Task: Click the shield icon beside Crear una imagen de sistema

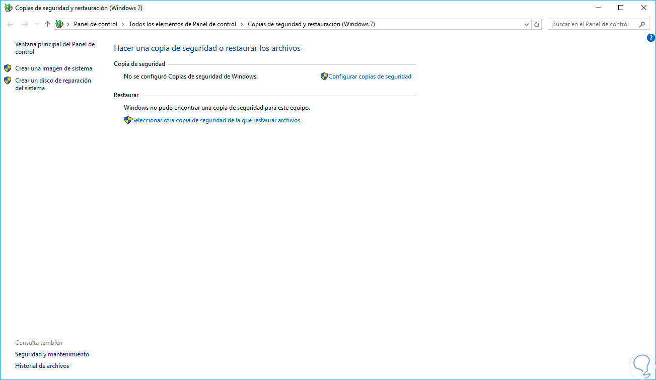Action: pos(8,68)
